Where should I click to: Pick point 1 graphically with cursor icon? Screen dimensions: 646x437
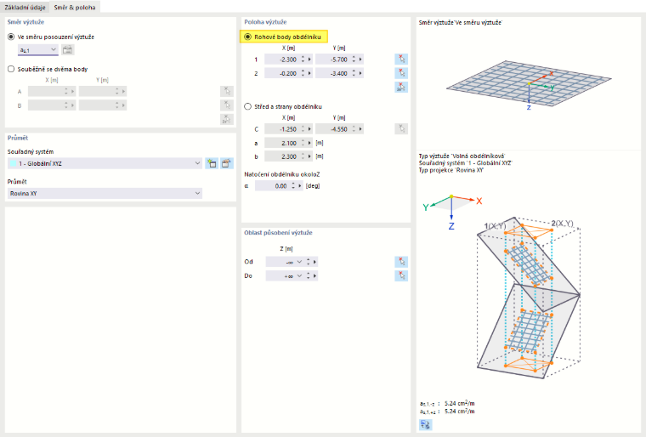pyautogui.click(x=401, y=59)
